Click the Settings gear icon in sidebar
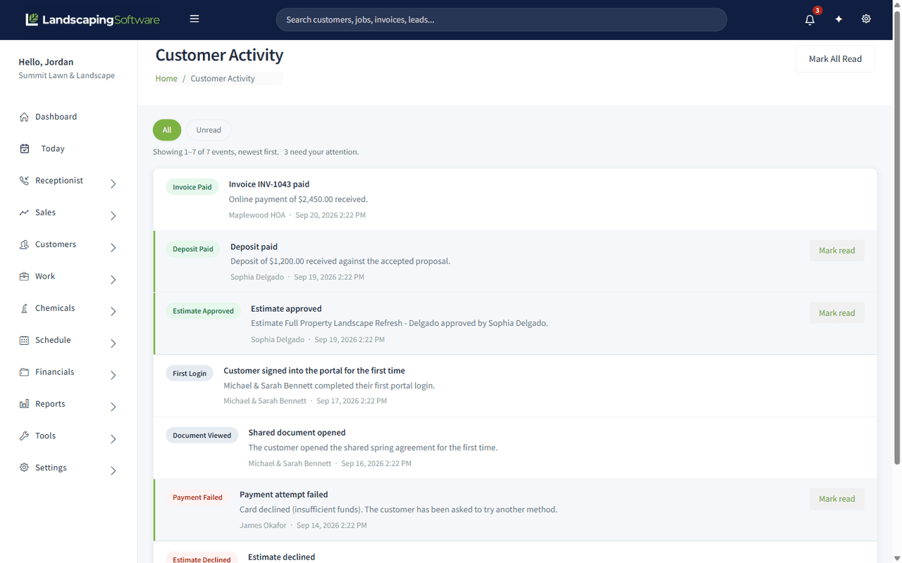Image resolution: width=902 pixels, height=563 pixels. (x=24, y=467)
